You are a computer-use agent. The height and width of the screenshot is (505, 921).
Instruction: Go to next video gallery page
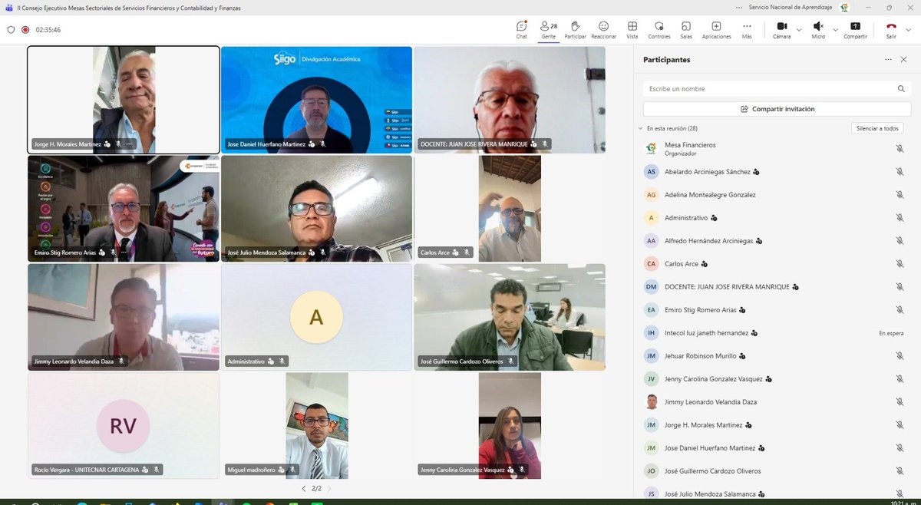(x=331, y=488)
